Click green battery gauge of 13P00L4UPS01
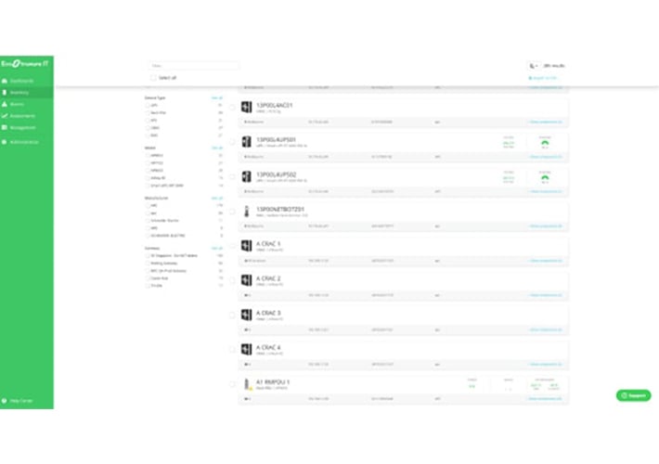 (x=545, y=143)
